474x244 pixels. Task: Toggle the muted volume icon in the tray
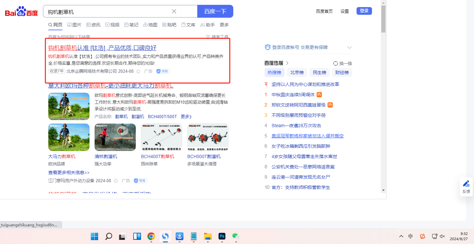(x=442, y=236)
